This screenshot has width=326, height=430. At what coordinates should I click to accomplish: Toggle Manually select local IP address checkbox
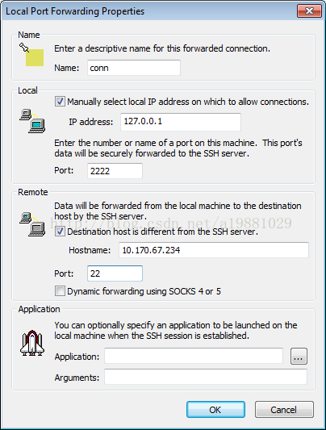(x=60, y=102)
